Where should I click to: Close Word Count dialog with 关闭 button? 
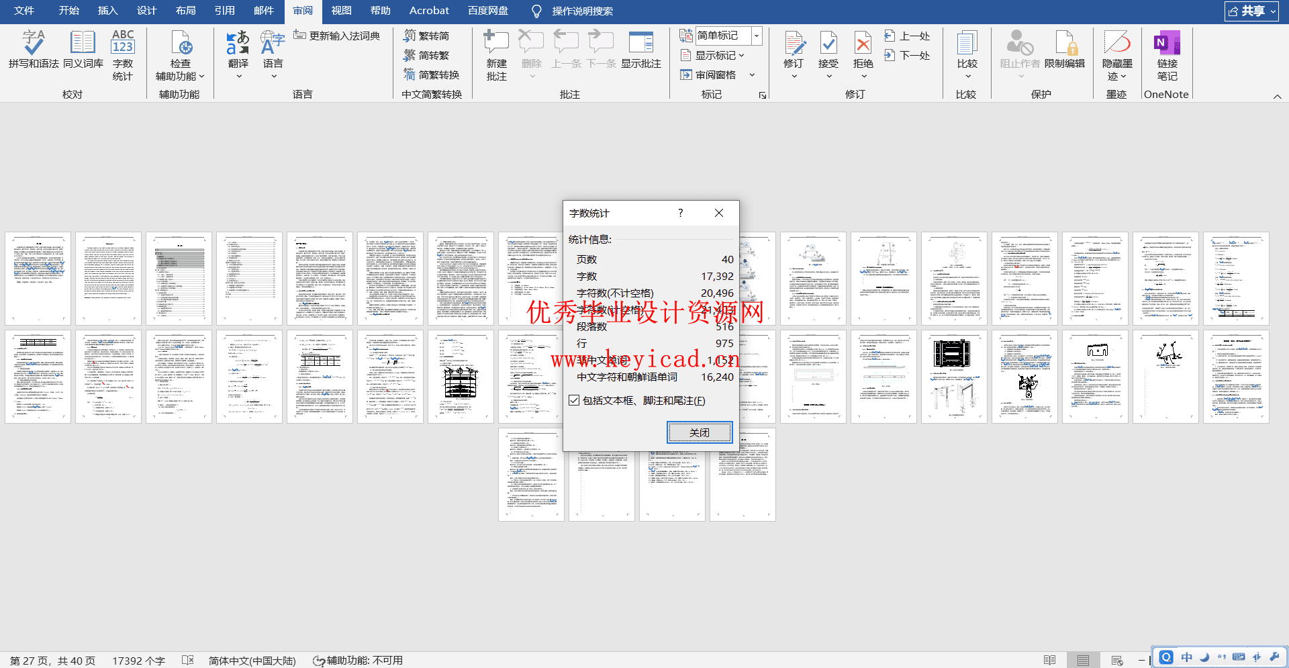pos(700,432)
